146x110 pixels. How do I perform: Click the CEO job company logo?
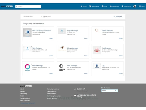tap(97, 66)
